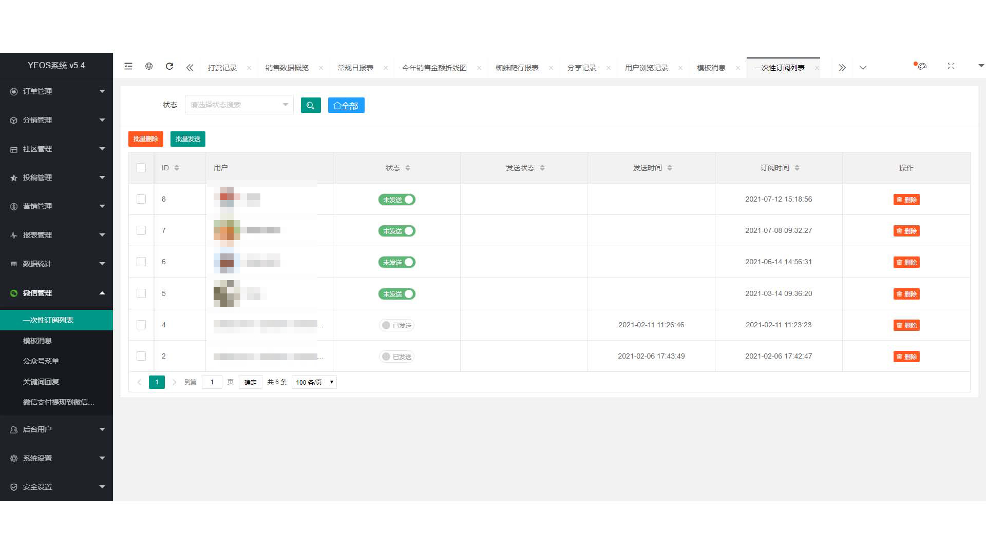Click the 确定 pagination button
Image resolution: width=986 pixels, height=554 pixels.
251,382
